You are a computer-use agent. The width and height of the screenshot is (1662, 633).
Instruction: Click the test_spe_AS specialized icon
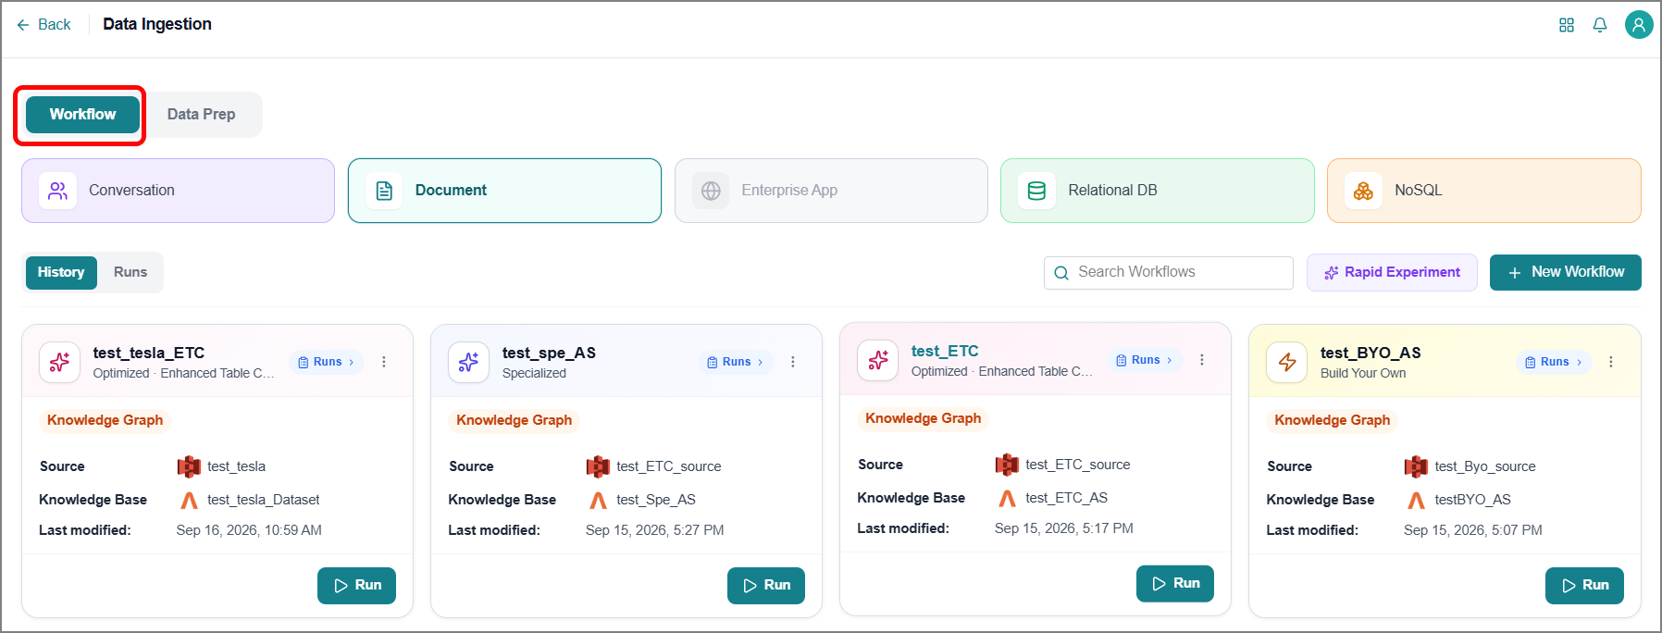coord(468,362)
